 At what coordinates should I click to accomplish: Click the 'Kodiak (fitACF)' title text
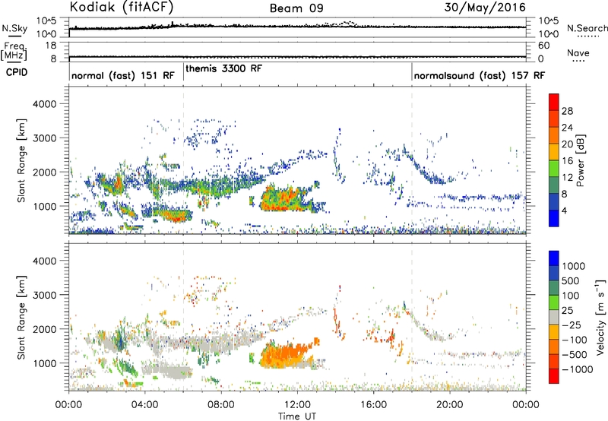[x=122, y=8]
